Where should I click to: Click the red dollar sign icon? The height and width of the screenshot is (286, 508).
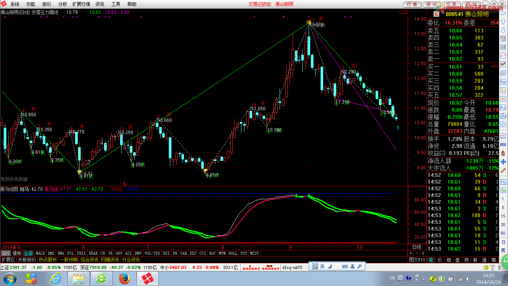point(503,153)
